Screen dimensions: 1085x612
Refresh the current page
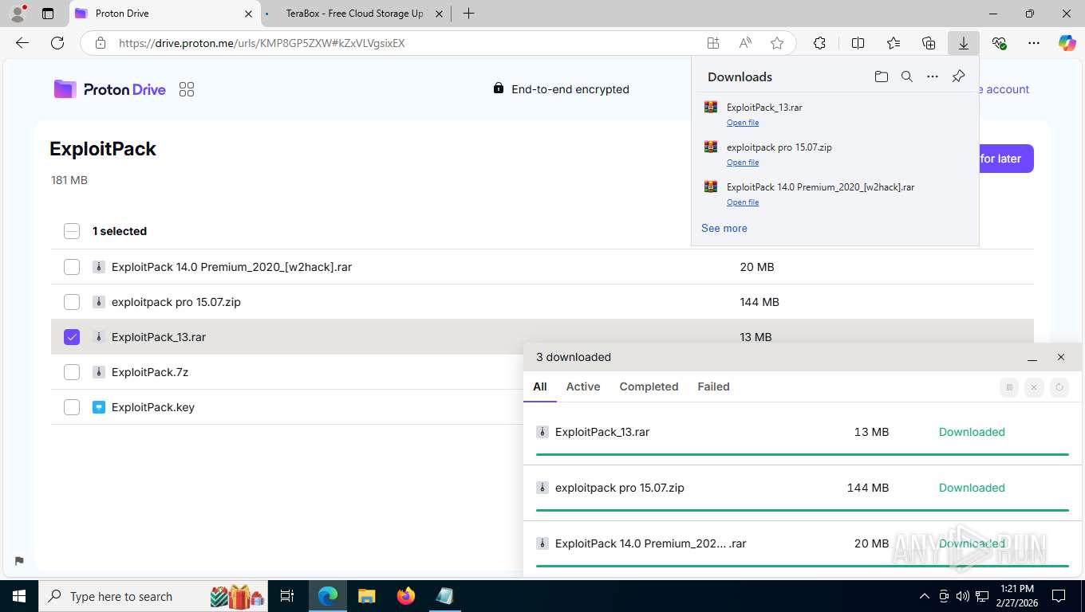click(x=57, y=43)
